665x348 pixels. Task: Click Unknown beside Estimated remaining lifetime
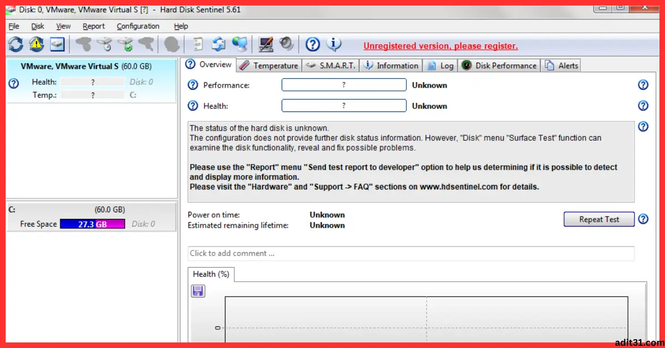[327, 226]
